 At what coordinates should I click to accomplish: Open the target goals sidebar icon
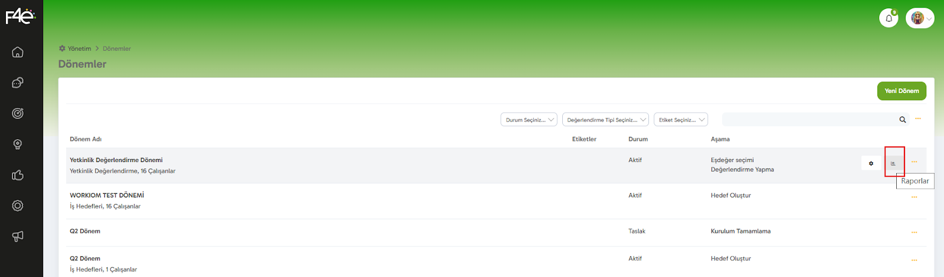18,113
